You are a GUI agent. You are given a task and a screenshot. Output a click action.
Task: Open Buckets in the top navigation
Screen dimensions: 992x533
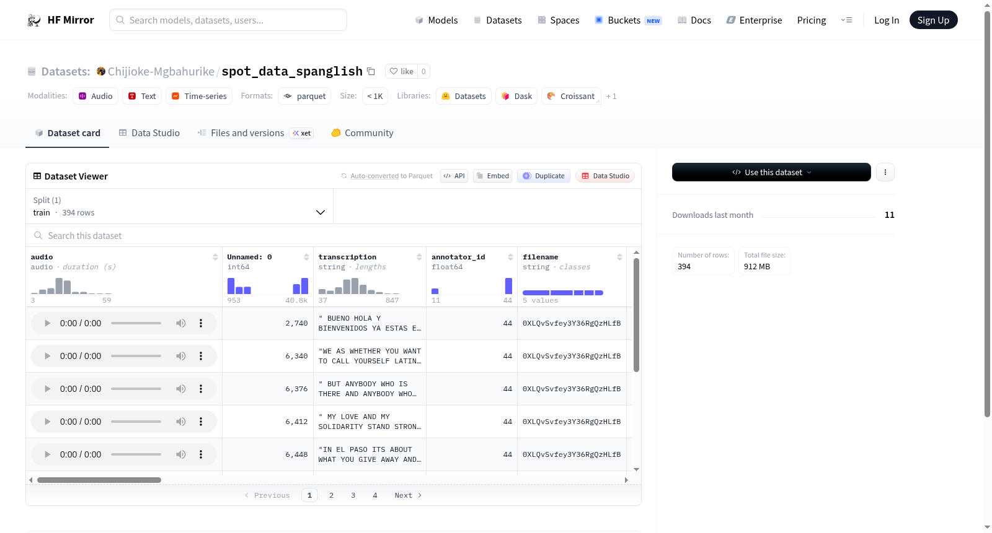628,20
